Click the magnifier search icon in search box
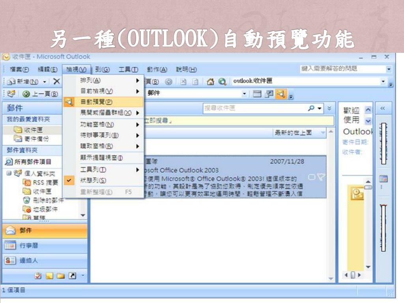Screen dimensions: 404x303 pyautogui.click(x=311, y=108)
